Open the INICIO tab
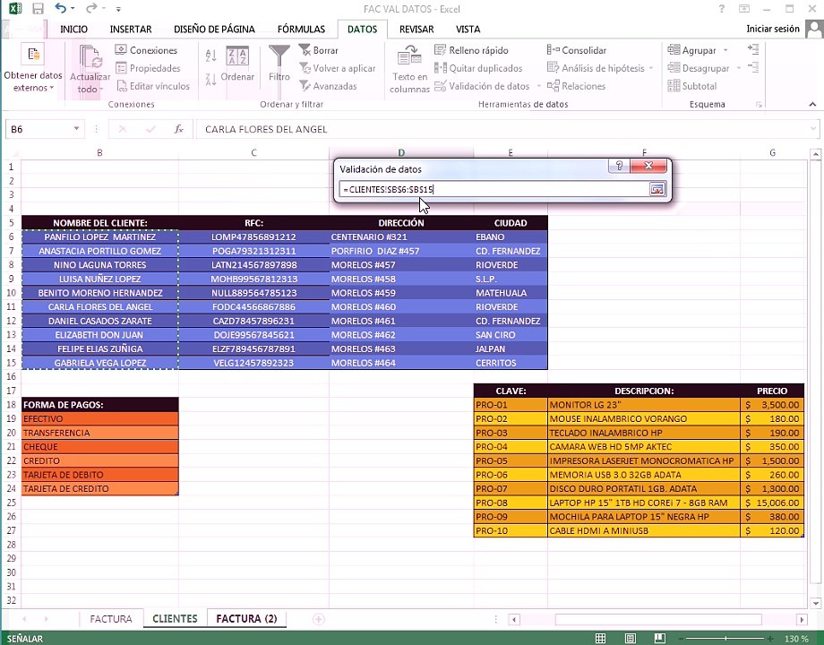Viewport: 824px width, 645px height. click(73, 30)
